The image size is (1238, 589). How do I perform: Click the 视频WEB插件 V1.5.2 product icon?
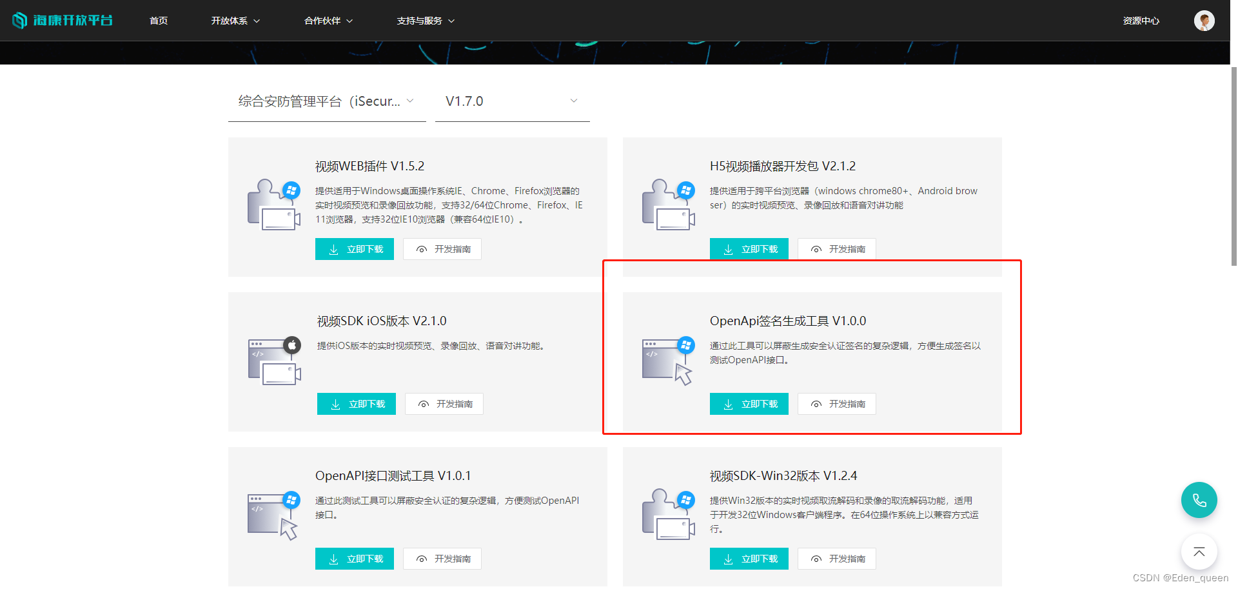274,205
